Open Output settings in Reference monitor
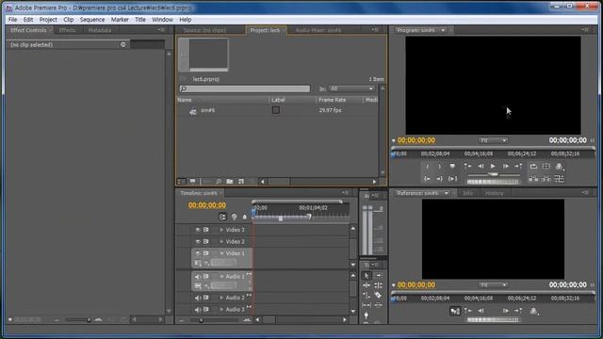603x339 pixels. tap(534, 311)
